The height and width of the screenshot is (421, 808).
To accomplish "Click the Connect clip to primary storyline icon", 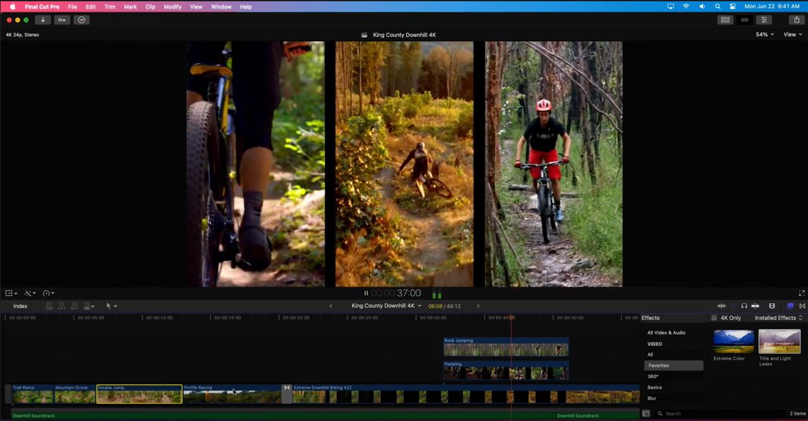I will pos(50,306).
